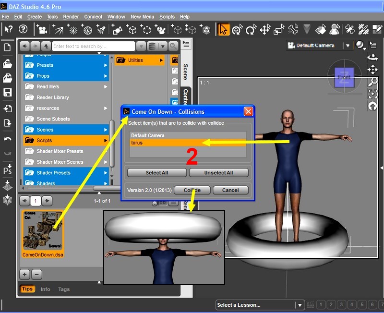Click the Undo arrow in left sidebar

click(x=7, y=139)
